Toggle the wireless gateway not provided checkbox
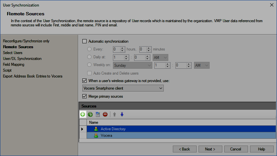 85,80
